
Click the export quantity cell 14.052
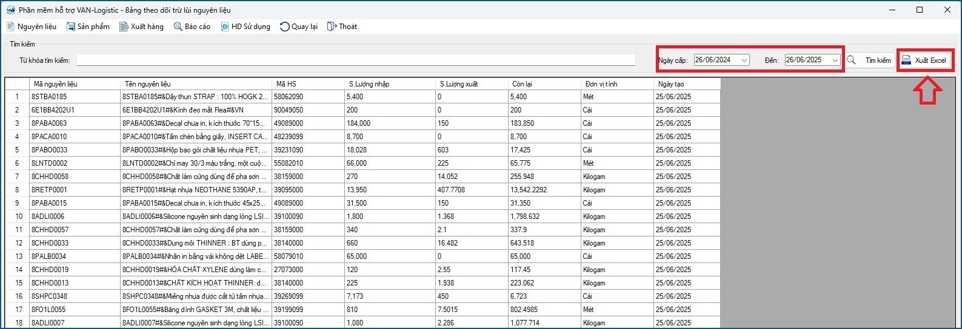[x=472, y=177]
